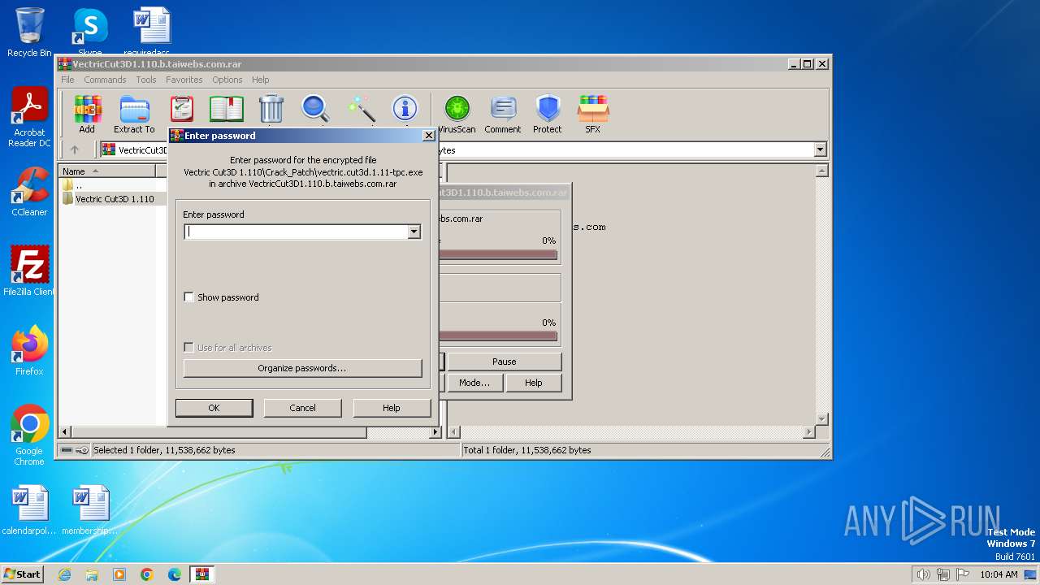Open the Favorites menu
Viewport: 1040px width, 585px height.
(x=184, y=80)
